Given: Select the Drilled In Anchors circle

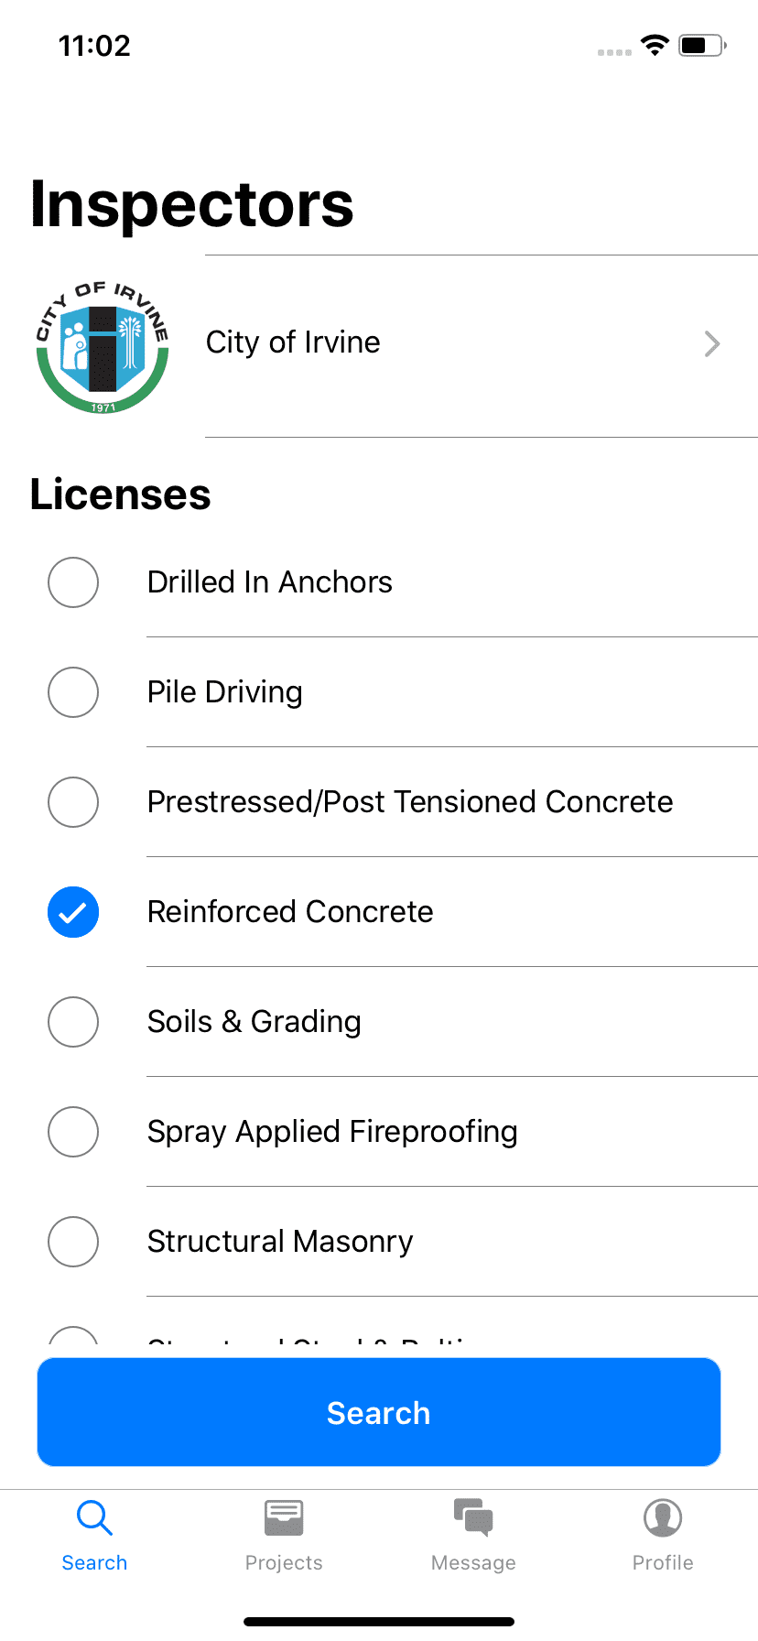Looking at the screenshot, I should click(x=73, y=582).
